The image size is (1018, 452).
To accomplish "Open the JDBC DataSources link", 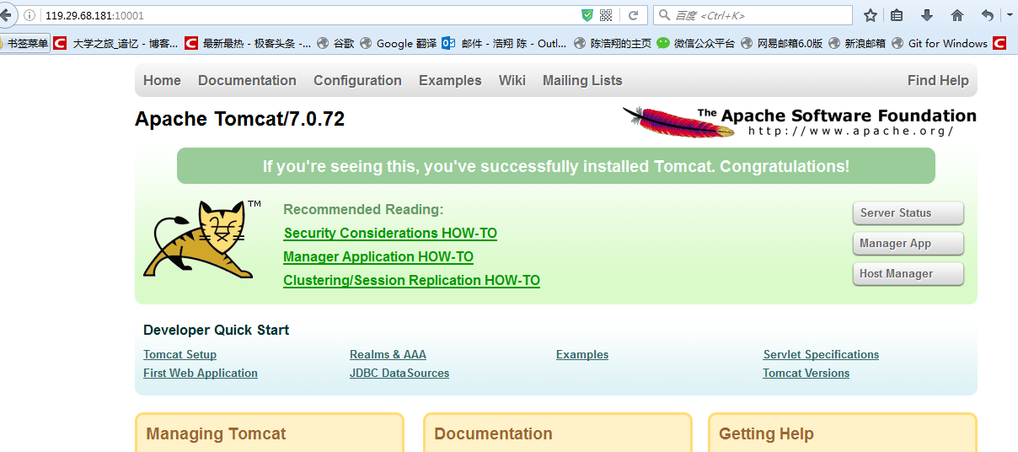I will tap(399, 373).
